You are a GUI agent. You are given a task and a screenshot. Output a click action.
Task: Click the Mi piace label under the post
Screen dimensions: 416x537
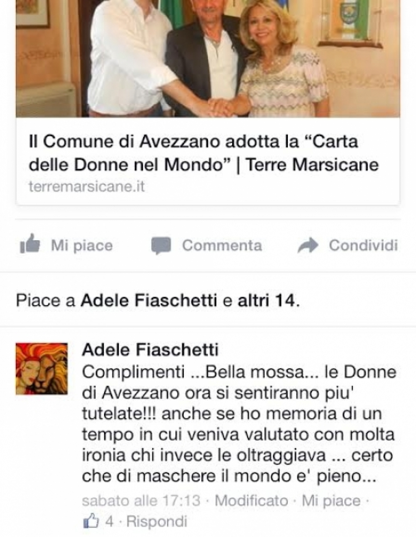(x=82, y=246)
